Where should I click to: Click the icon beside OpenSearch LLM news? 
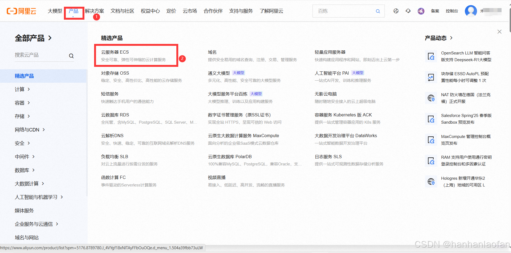point(431,56)
